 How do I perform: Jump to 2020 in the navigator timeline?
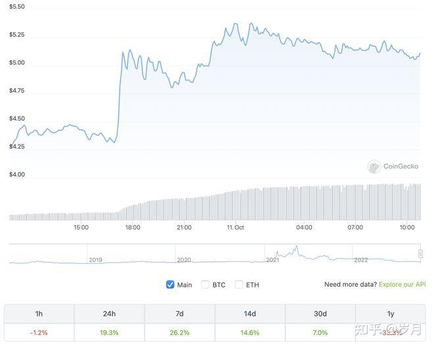[183, 260]
